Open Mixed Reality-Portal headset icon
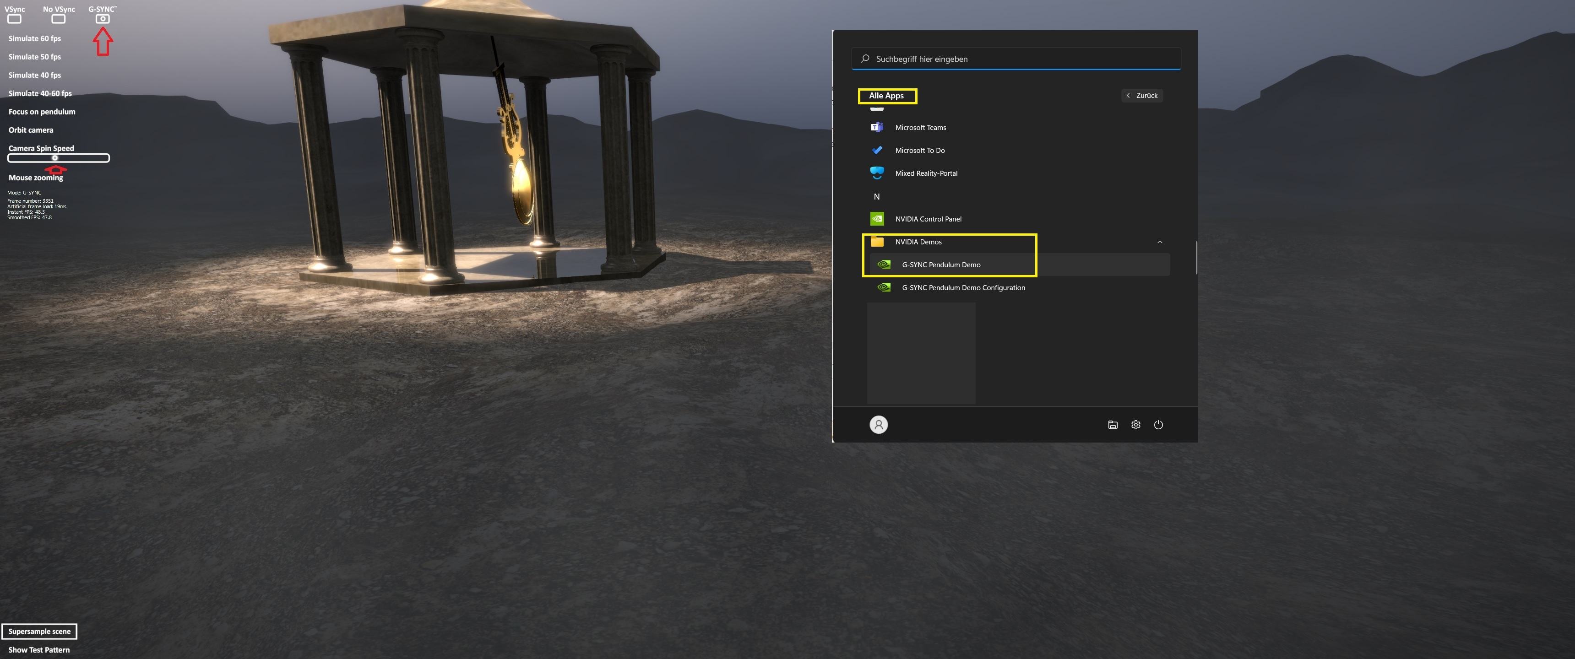 coord(877,173)
